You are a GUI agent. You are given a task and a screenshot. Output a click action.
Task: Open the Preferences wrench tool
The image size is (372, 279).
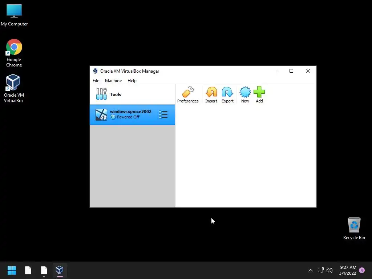coord(188,95)
